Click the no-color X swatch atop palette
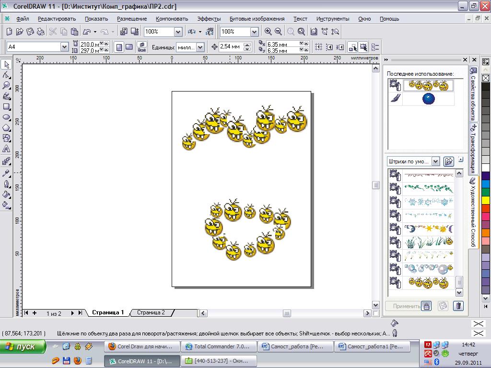Image resolution: width=491 pixels, height=368 pixels. (485, 78)
